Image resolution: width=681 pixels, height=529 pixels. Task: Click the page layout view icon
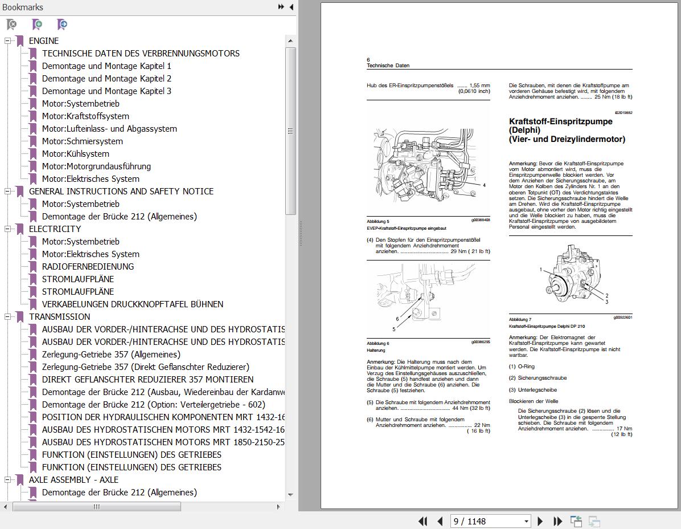(576, 521)
